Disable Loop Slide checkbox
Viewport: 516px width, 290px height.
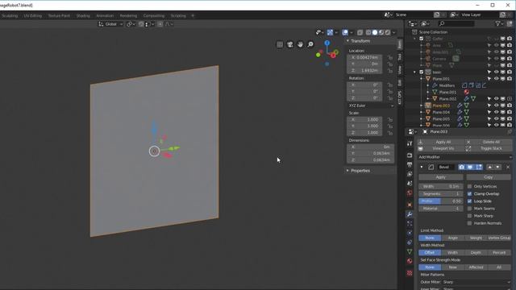click(469, 201)
